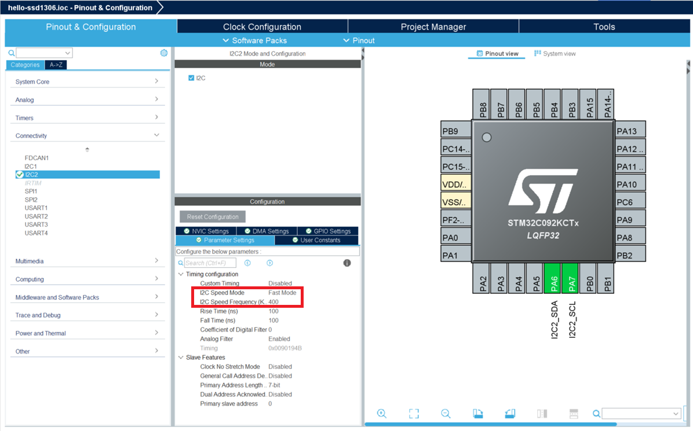Uncheck the I2C mode checkbox
693x431 pixels.
[192, 78]
